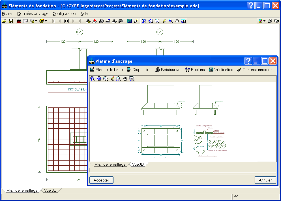The height and width of the screenshot is (201, 281).
Task: Click the center double-arrow navigation icon
Action: point(67,21)
